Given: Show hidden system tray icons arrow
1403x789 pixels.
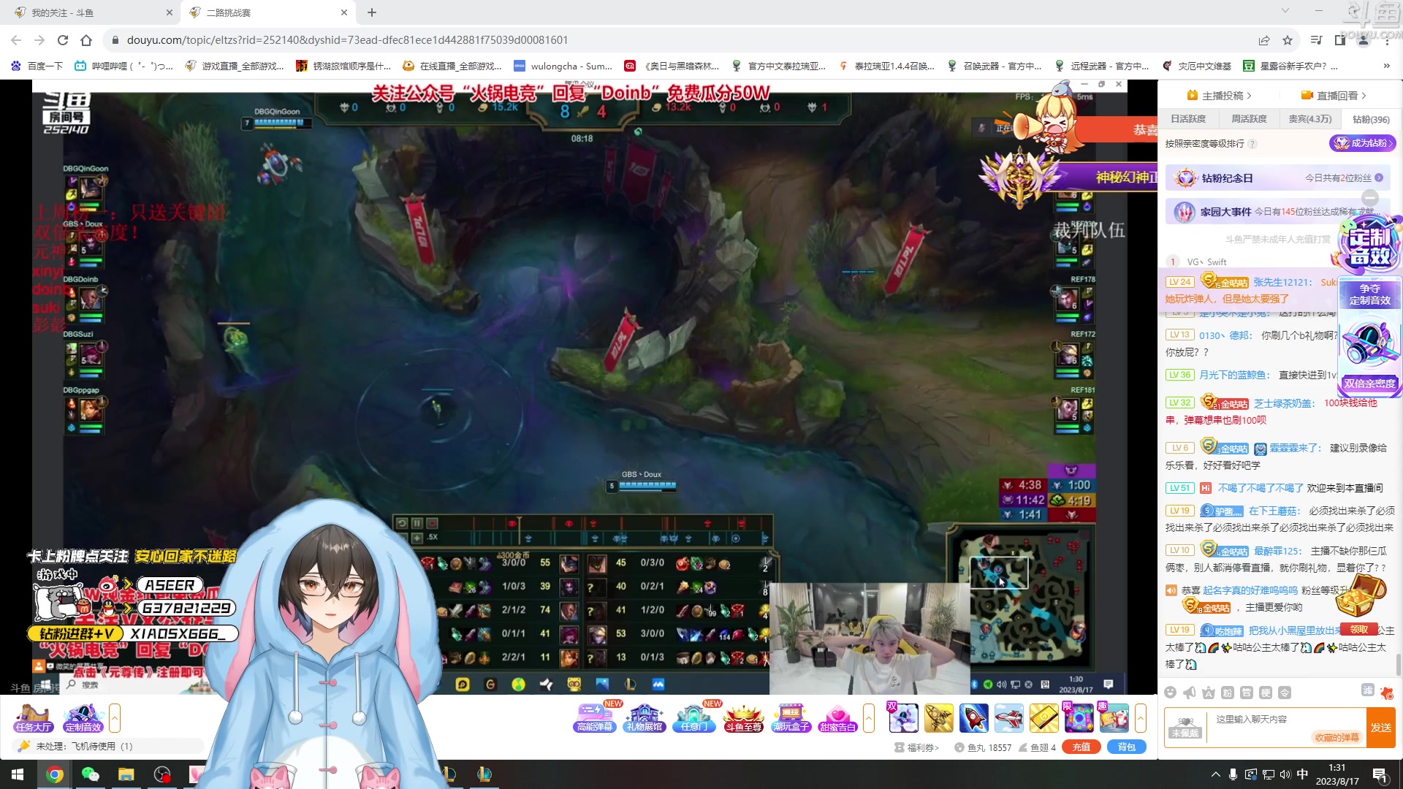Looking at the screenshot, I should 1215,774.
